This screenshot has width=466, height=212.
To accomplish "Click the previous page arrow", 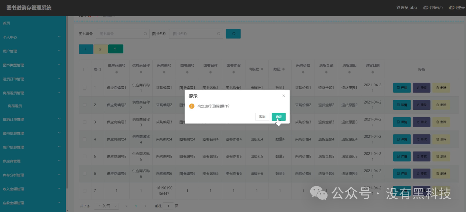I will point(126,206).
